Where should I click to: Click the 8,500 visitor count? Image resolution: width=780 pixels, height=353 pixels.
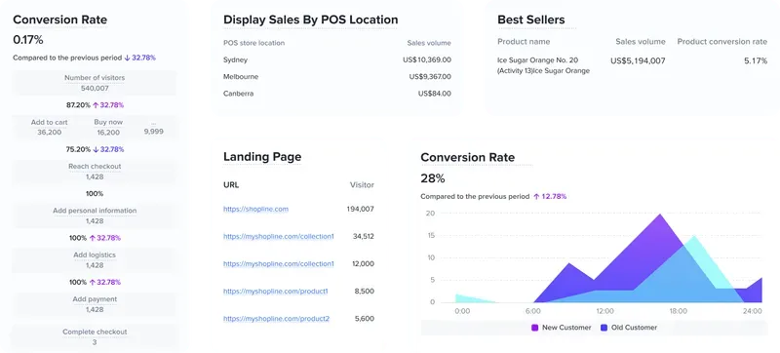[364, 292]
